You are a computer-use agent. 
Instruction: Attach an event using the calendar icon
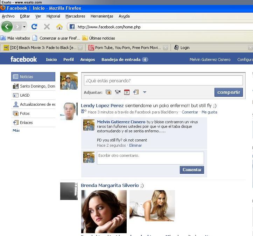[127, 92]
